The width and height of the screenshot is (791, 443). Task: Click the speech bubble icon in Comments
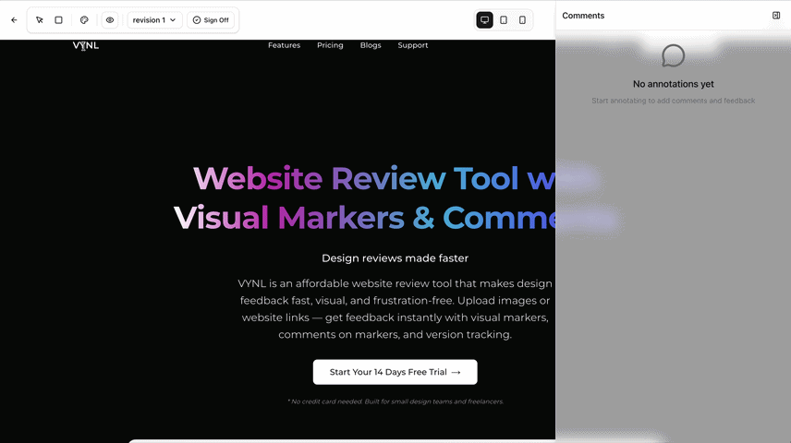673,55
